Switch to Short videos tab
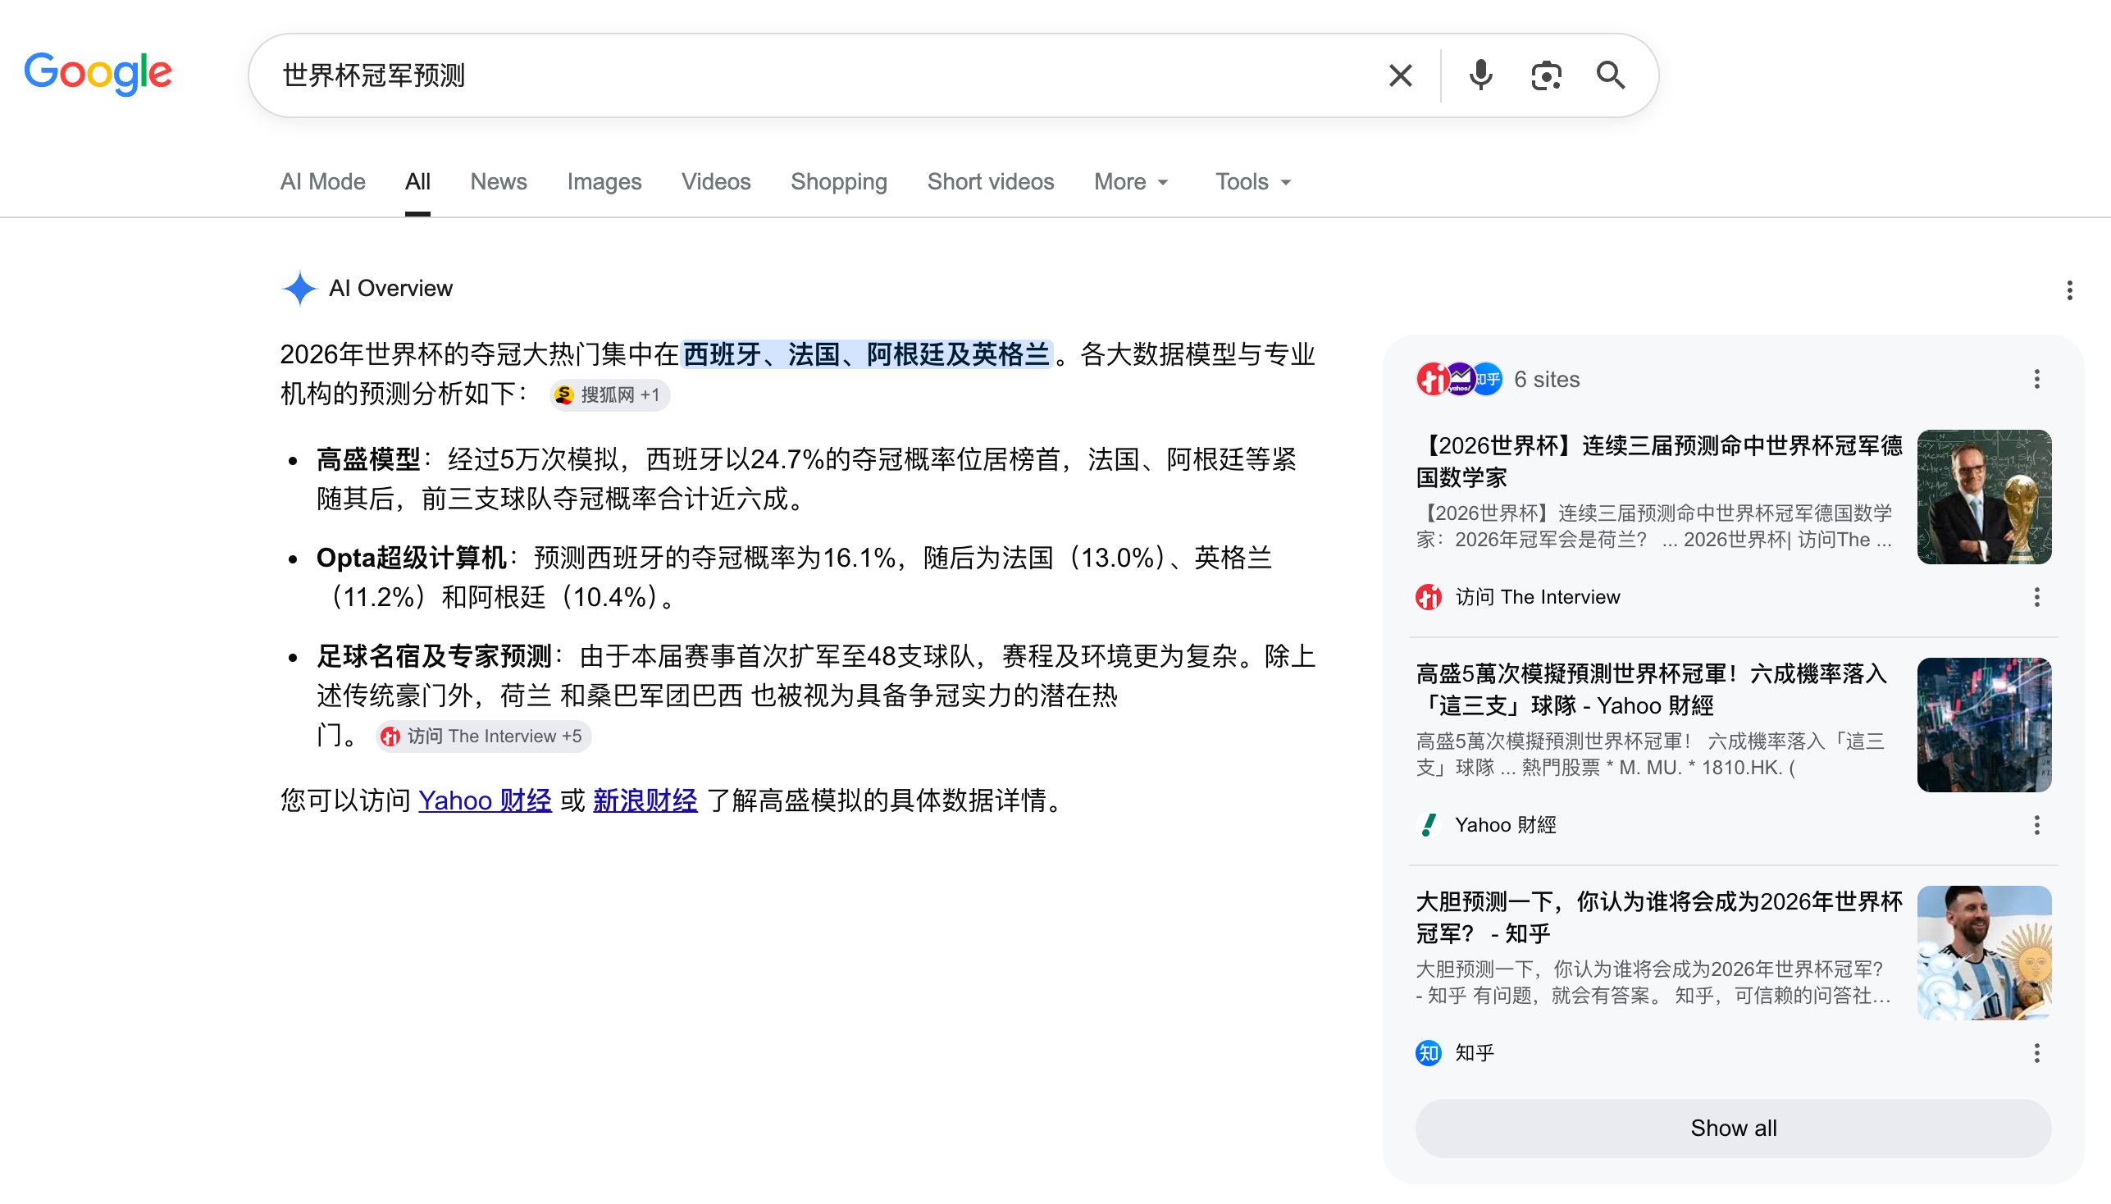The image size is (2111, 1204). click(x=991, y=182)
